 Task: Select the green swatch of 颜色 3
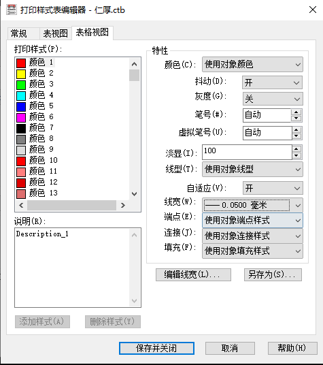coord(21,84)
